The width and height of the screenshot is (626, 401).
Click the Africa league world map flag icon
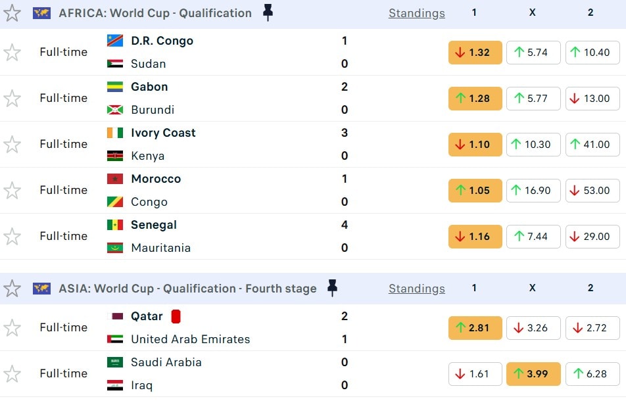click(x=41, y=12)
